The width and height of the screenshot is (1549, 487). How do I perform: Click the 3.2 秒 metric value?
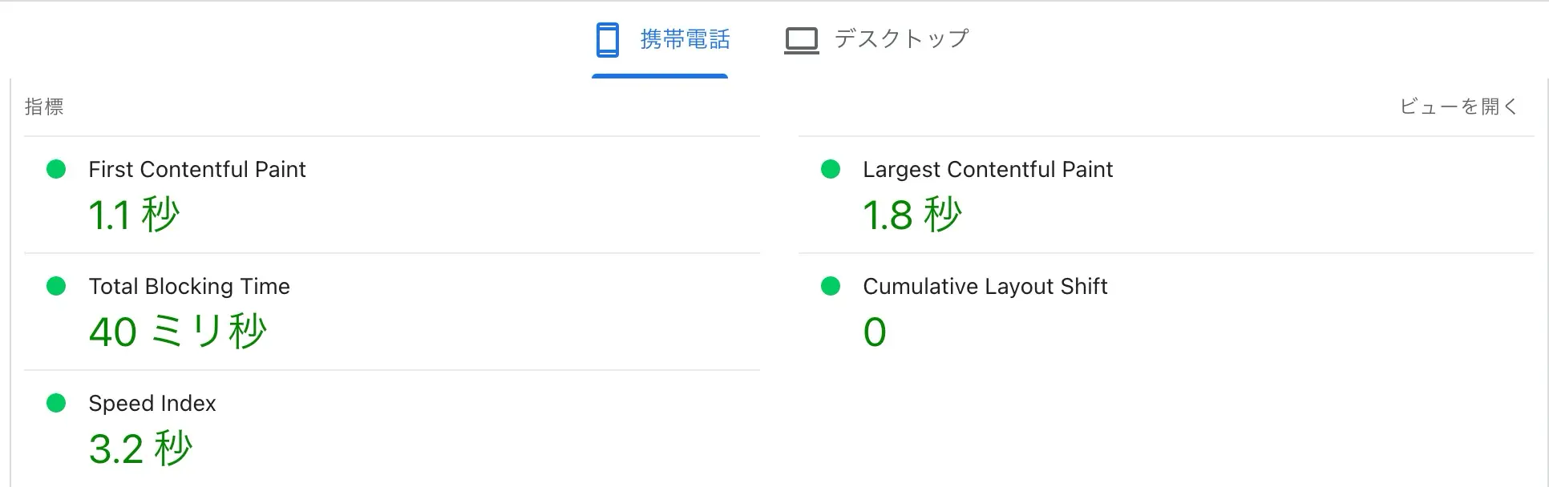[x=140, y=449]
